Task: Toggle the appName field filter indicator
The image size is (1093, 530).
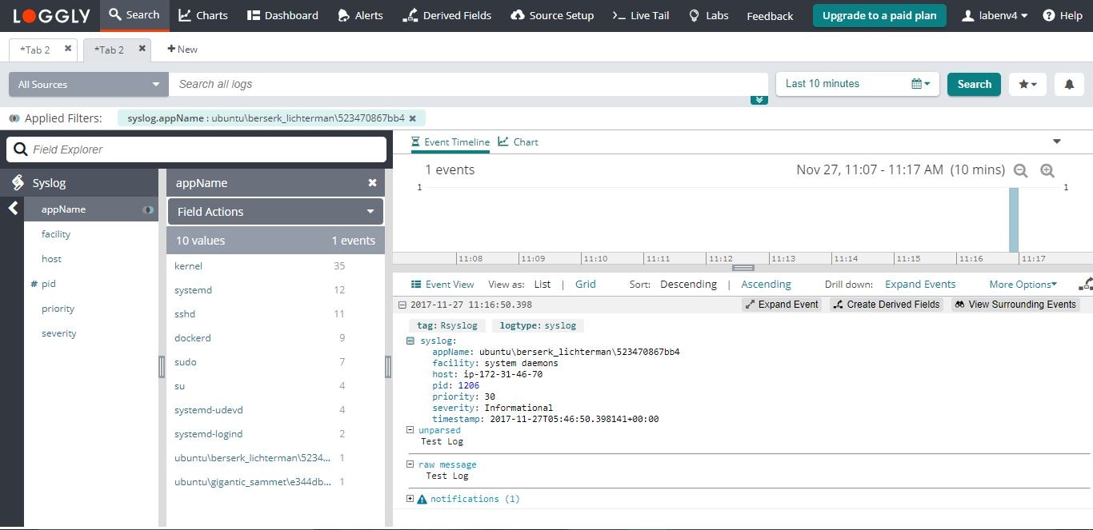Action: coord(147,209)
